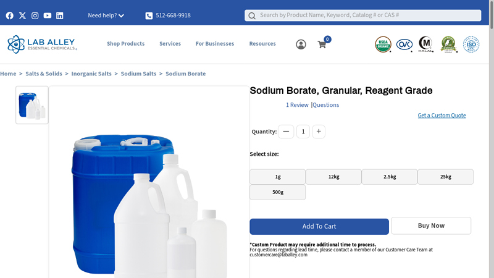Click the product title Sodium Borate, Granular
The width and height of the screenshot is (494, 278).
coord(341,91)
